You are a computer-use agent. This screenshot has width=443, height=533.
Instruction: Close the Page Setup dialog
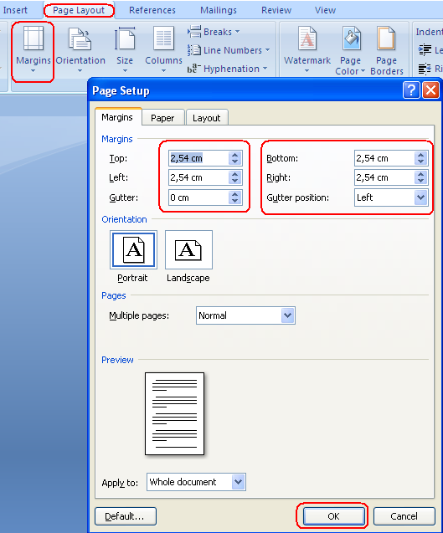pos(430,90)
